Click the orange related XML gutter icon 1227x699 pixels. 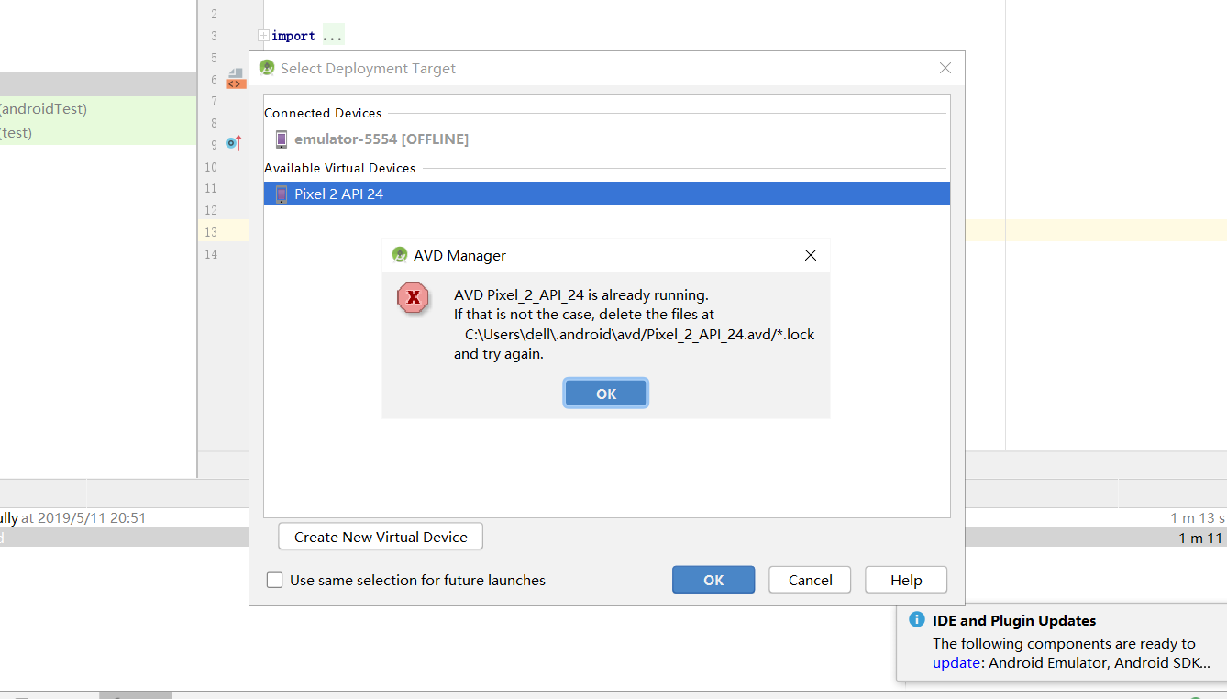236,83
